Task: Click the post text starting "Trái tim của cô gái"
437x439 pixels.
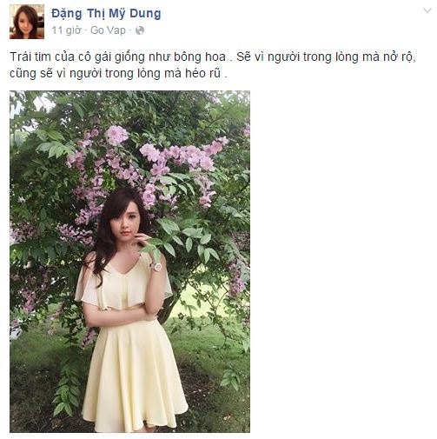Action: coord(213,65)
